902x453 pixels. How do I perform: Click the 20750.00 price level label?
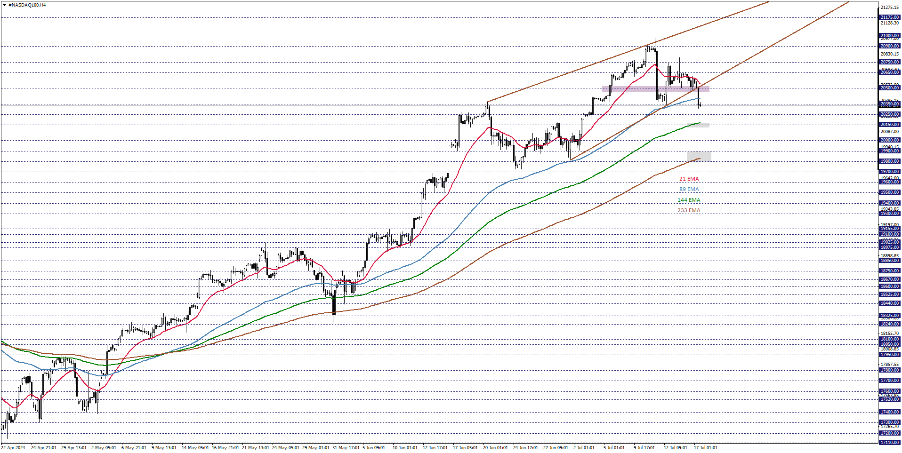(890, 62)
